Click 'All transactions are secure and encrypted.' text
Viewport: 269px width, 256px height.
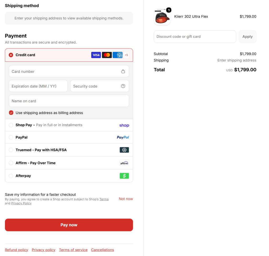click(x=41, y=42)
